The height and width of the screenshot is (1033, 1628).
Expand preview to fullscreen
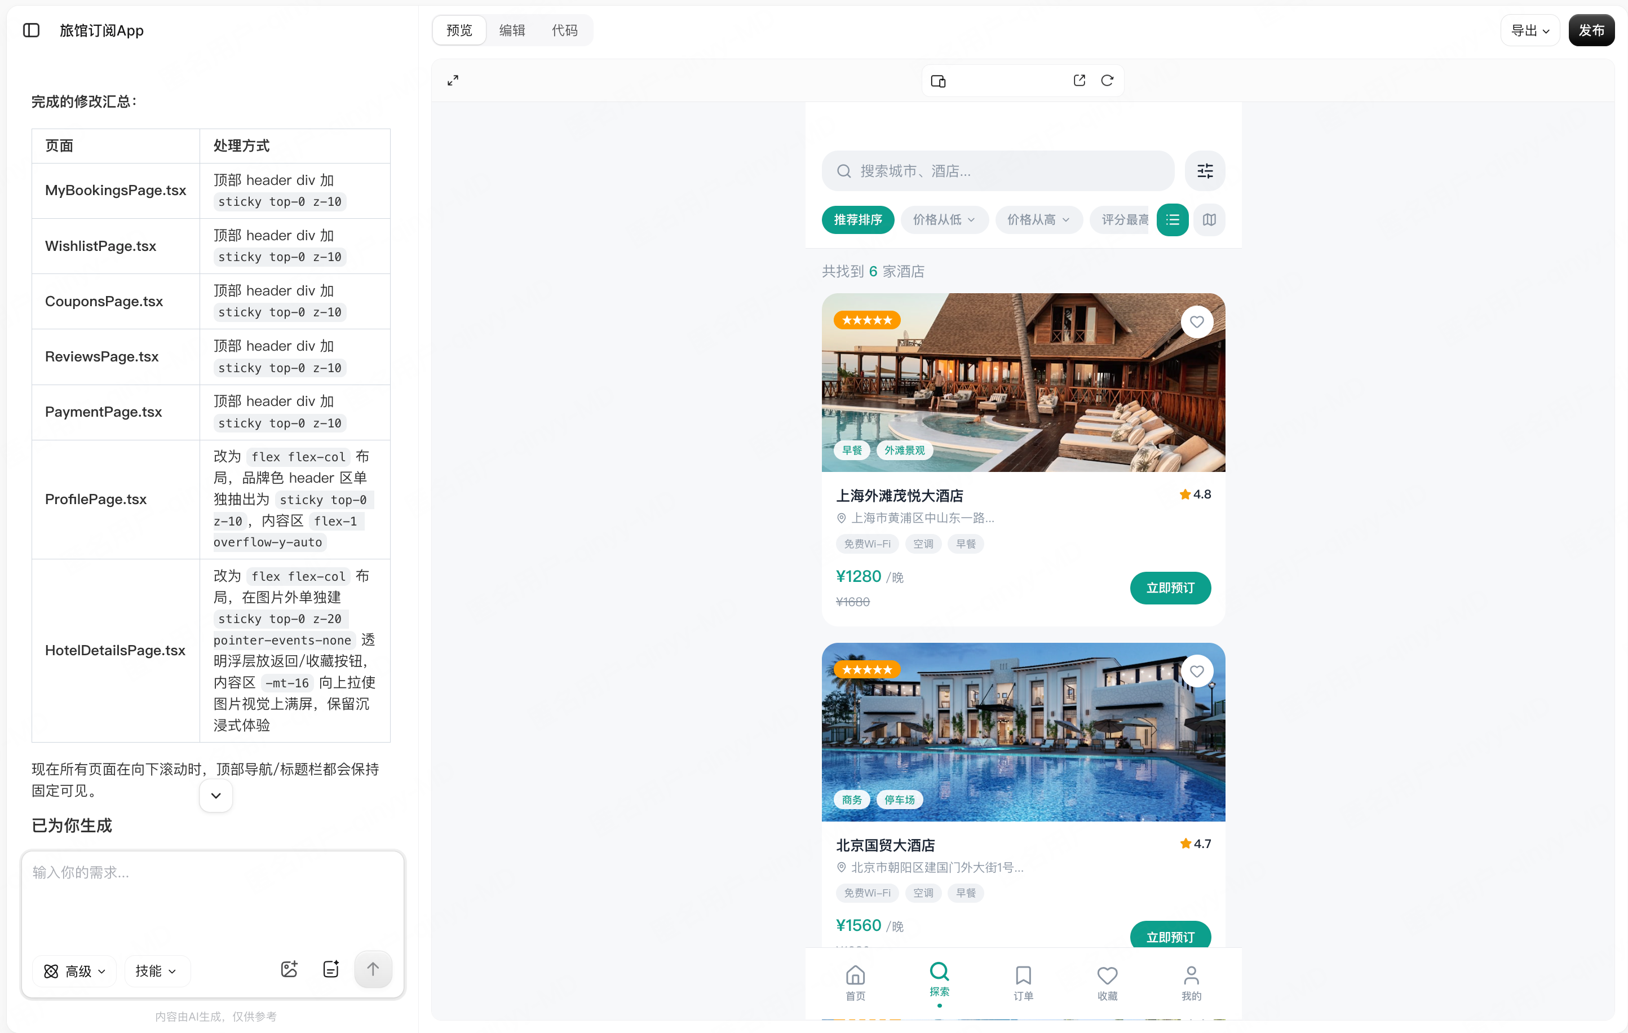(453, 81)
